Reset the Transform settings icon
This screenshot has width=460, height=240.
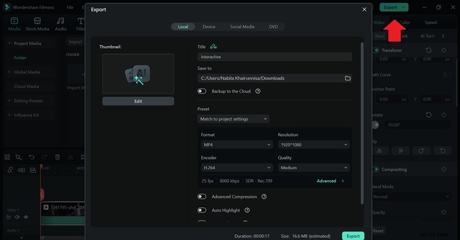pyautogui.click(x=428, y=51)
